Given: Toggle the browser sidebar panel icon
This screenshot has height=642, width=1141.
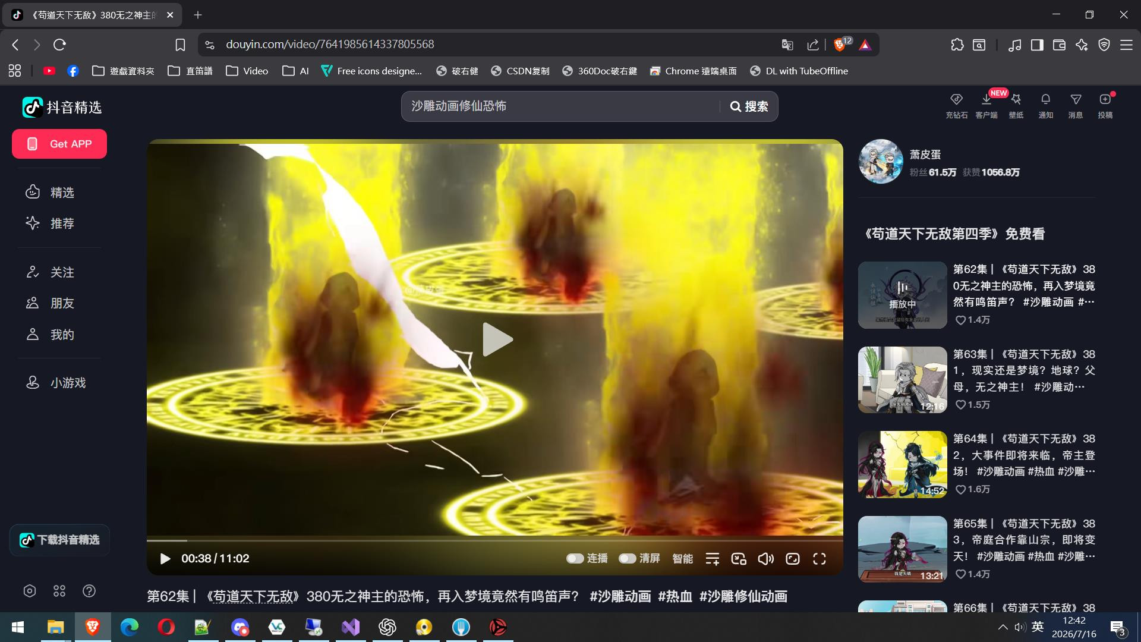Looking at the screenshot, I should pos(1037,45).
